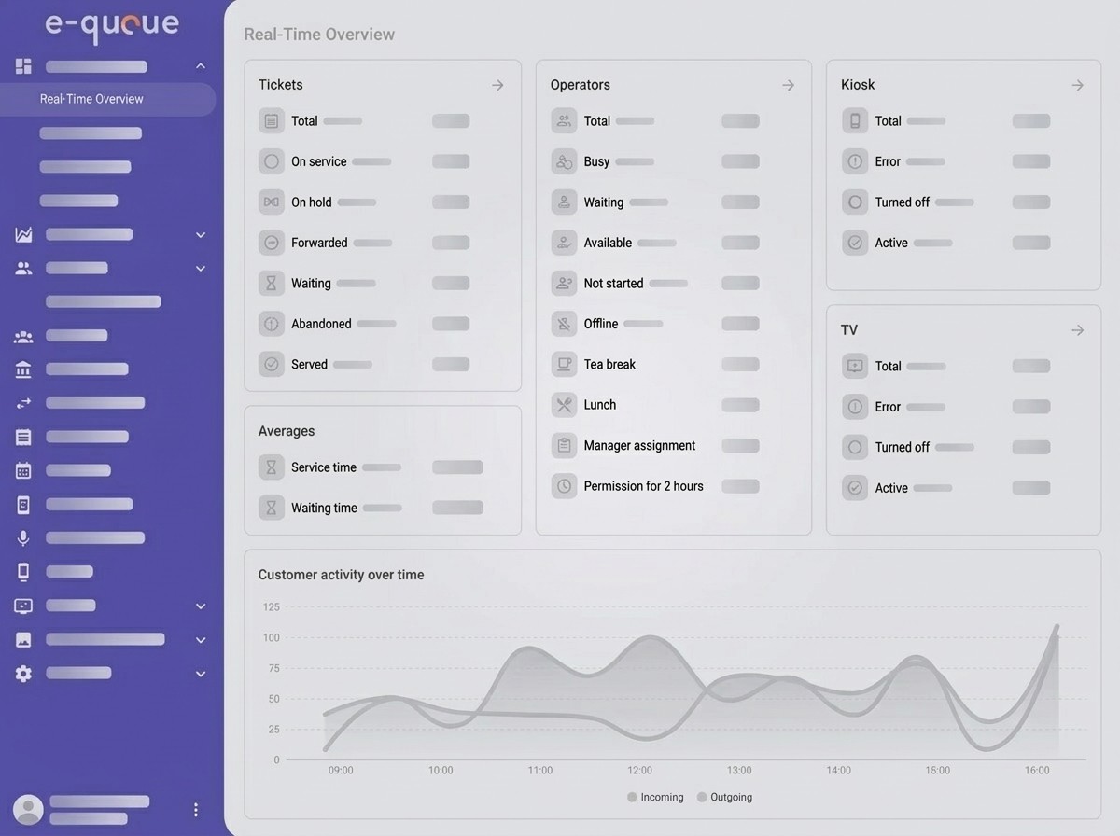The image size is (1120, 836).
Task: Open Tickets details via the arrow
Action: [497, 85]
